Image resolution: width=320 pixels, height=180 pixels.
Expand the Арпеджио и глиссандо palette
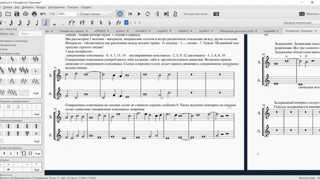[x=13, y=41]
